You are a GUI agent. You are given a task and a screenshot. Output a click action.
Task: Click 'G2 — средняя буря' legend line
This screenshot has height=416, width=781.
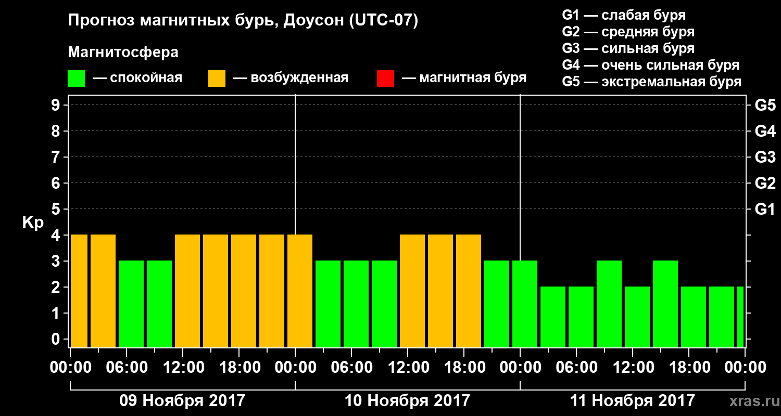628,32
